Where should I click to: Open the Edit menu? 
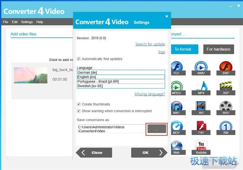(x=15, y=22)
